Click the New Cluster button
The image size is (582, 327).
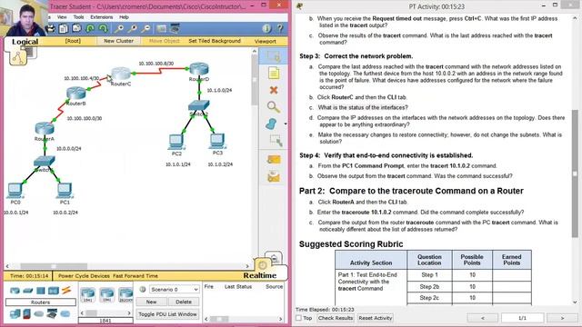coord(118,41)
